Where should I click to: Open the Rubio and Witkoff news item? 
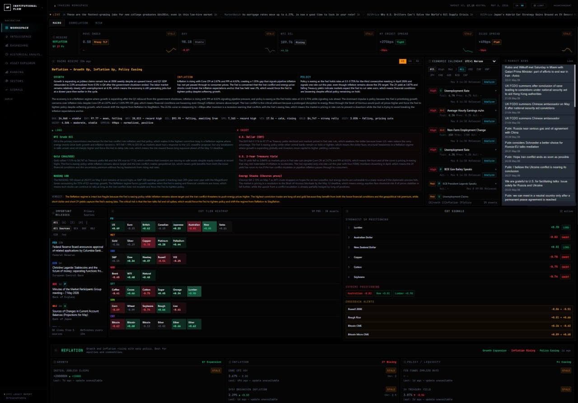(537, 74)
